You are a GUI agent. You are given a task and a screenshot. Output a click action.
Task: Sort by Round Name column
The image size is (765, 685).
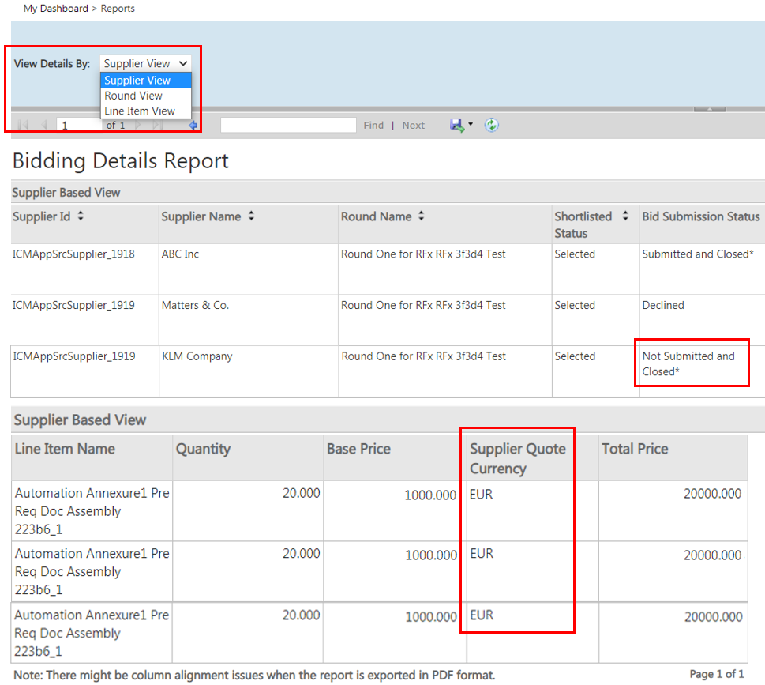422,216
